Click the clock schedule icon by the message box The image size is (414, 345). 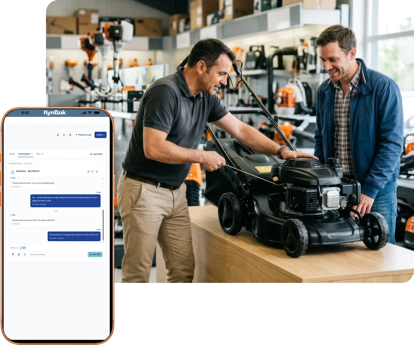[x=25, y=255]
